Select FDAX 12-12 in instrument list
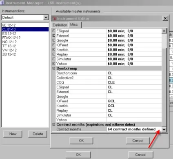This screenshot has height=159, width=173. (25, 38)
